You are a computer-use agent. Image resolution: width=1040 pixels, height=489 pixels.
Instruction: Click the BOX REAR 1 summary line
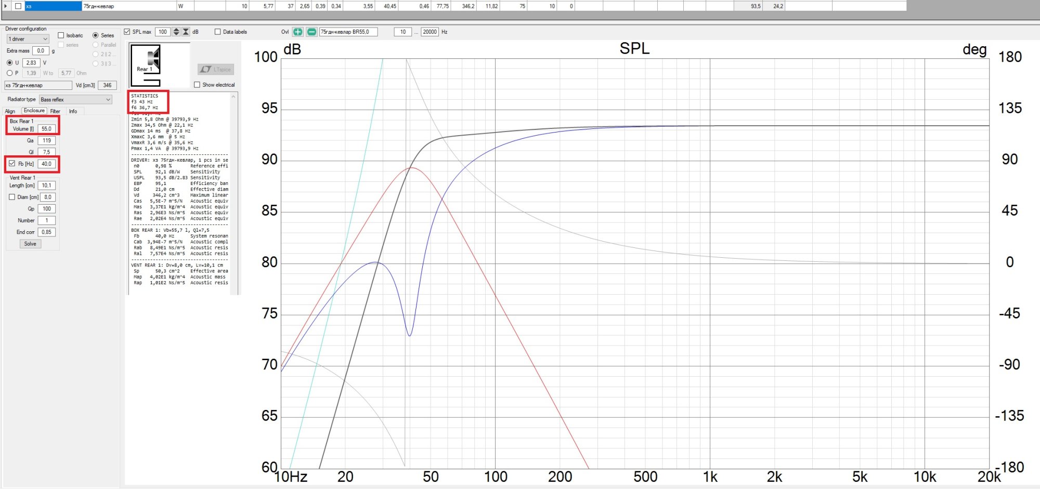(170, 230)
